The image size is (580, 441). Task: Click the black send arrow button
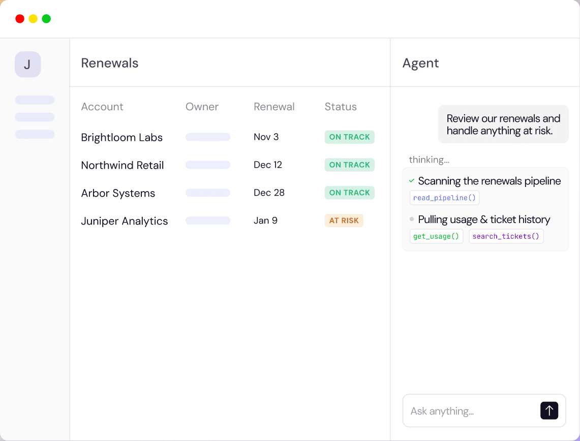pos(549,411)
